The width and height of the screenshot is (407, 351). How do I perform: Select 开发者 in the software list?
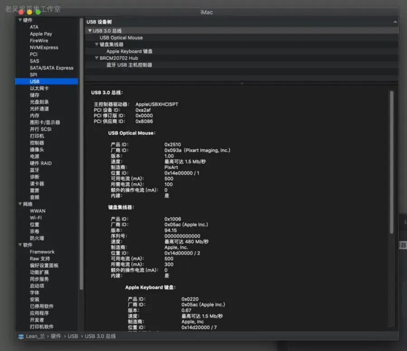37,320
